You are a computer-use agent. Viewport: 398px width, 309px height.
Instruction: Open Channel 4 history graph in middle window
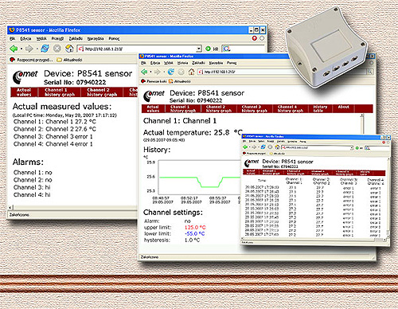(291, 108)
